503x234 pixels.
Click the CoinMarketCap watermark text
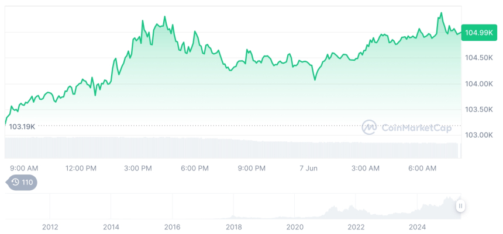pyautogui.click(x=416, y=127)
